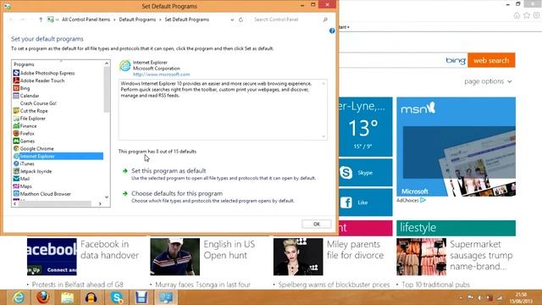Select the Jetpack Joyride icon
This screenshot has width=542, height=305.
pyautogui.click(x=16, y=171)
